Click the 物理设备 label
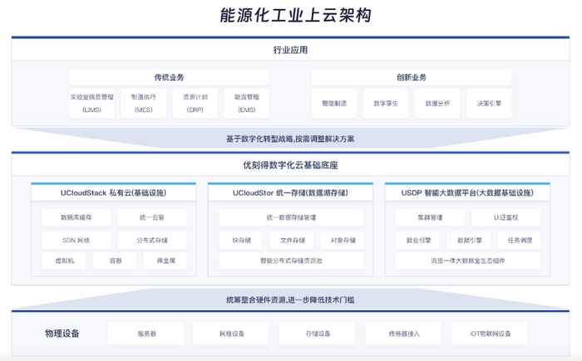 pyautogui.click(x=62, y=334)
